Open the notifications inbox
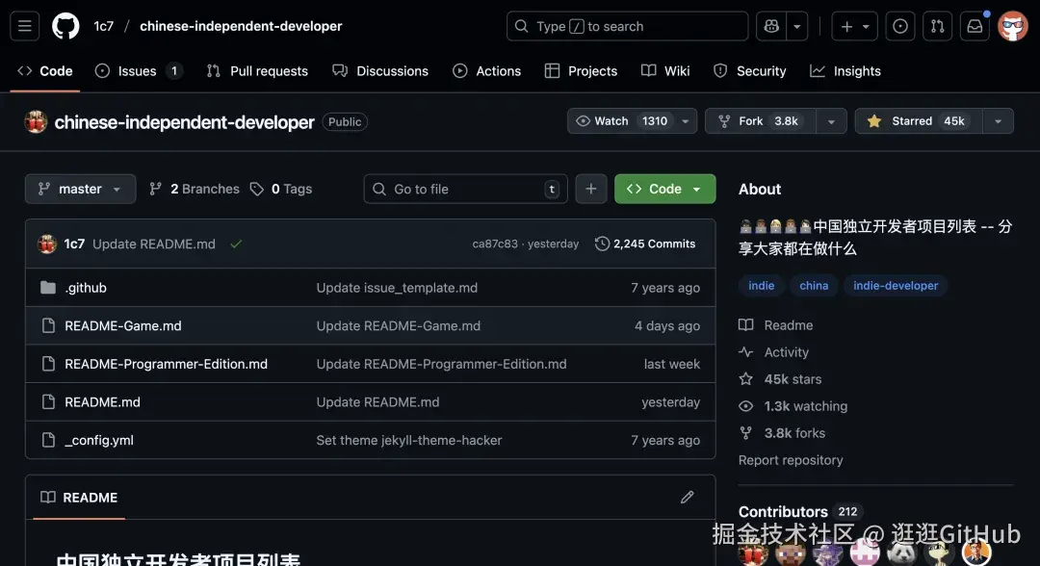Screen dimensions: 1040x566 (975, 26)
